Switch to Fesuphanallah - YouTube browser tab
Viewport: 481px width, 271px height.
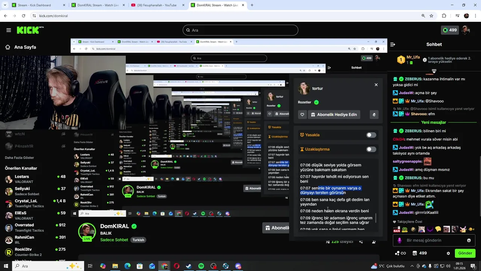click(x=157, y=5)
